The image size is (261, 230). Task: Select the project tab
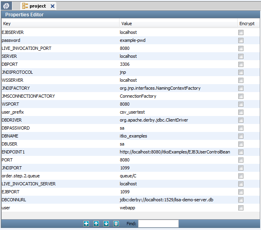pos(38,6)
